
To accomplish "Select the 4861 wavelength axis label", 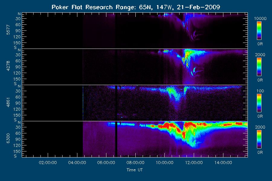I will pyautogui.click(x=8, y=102).
